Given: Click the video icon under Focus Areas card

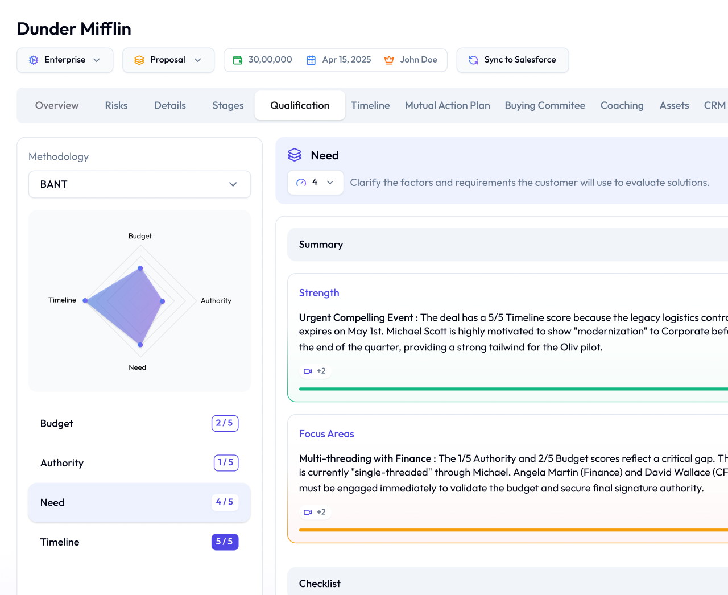Looking at the screenshot, I should tap(308, 512).
